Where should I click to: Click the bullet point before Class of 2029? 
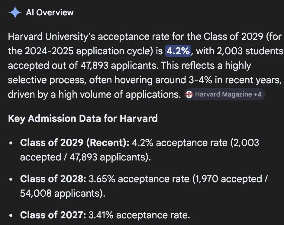point(11,143)
